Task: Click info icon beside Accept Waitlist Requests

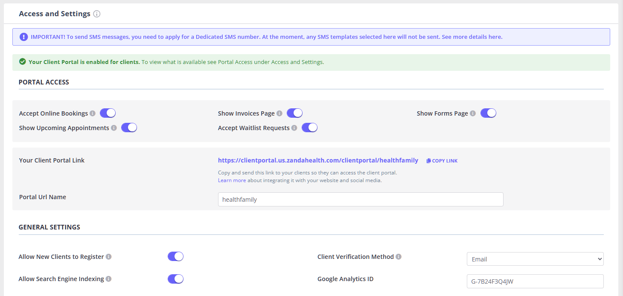Action: coord(294,128)
